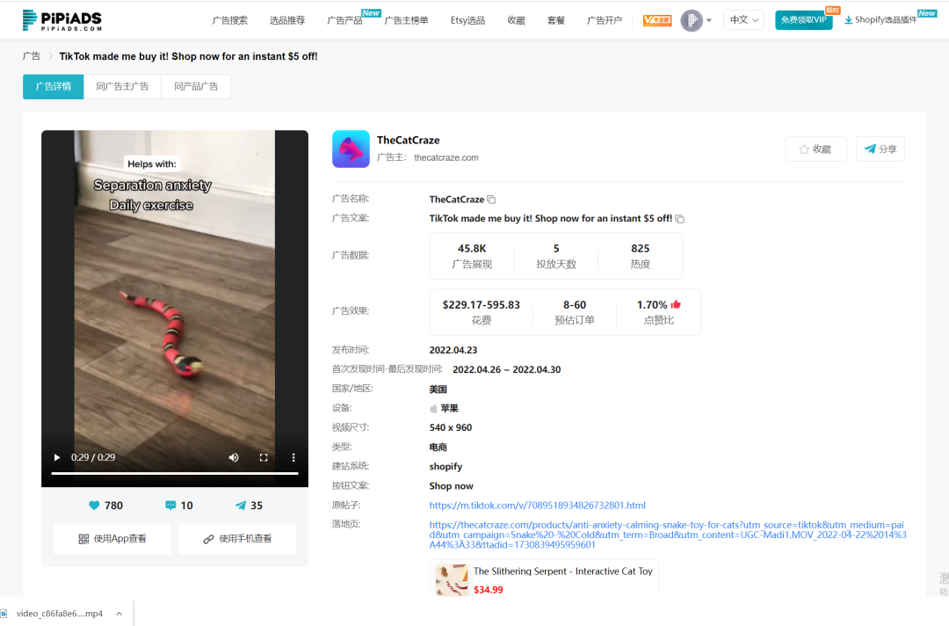Open 广告搜索 in the navigation bar
The image size is (949, 626).
coord(230,20)
